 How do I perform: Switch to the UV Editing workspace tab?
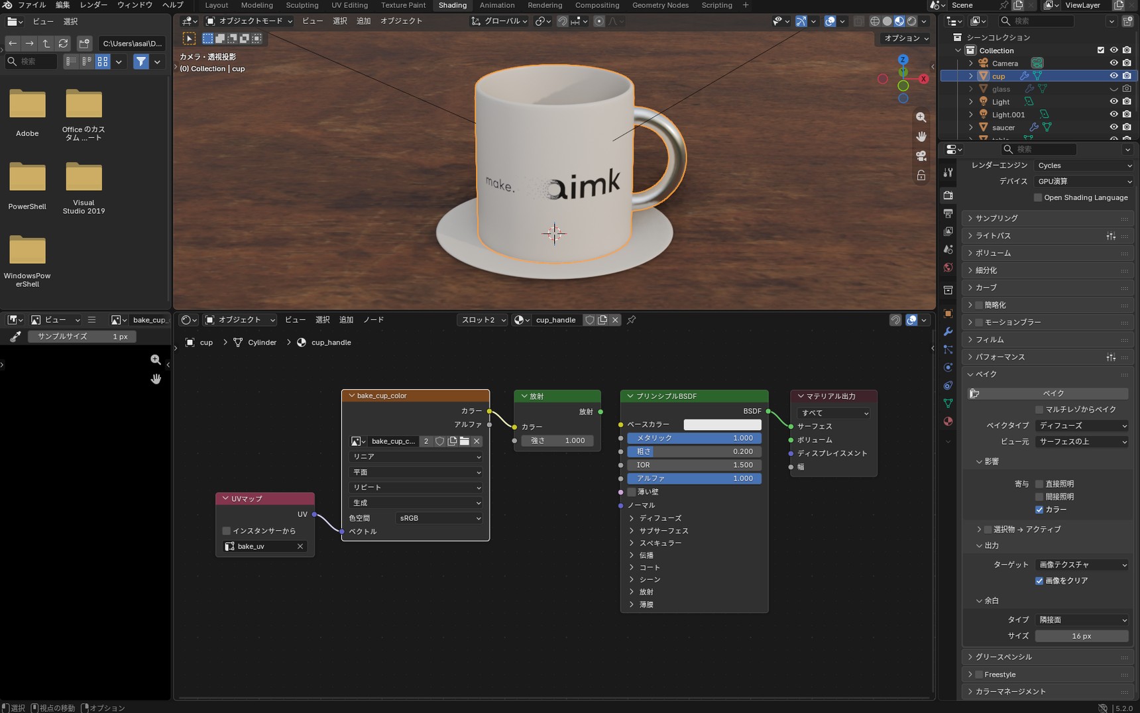[349, 5]
